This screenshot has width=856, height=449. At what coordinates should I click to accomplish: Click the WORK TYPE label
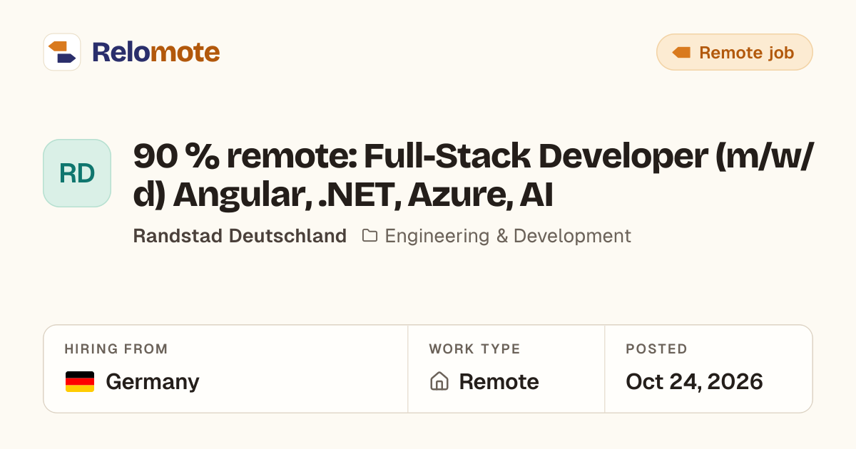click(x=474, y=349)
